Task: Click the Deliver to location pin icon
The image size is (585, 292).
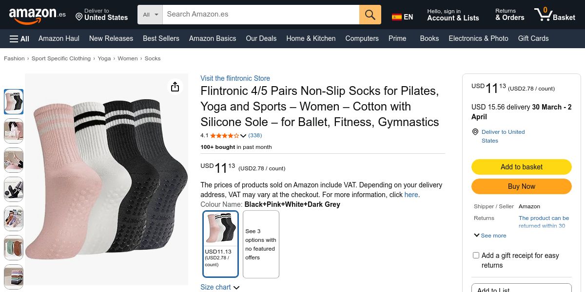Action: tap(79, 17)
